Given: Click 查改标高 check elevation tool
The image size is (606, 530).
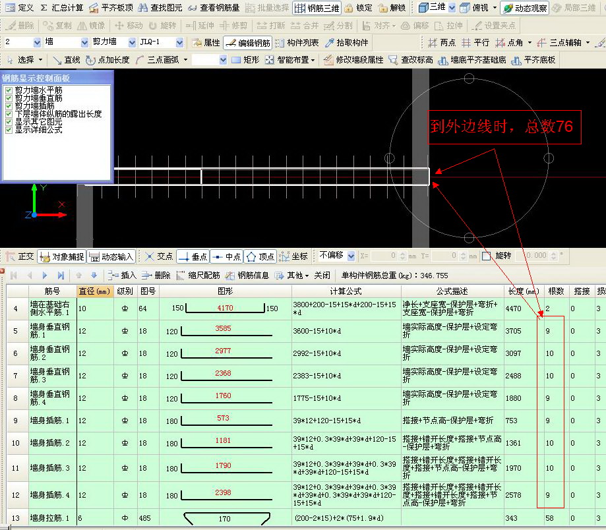Looking at the screenshot, I should tap(411, 60).
